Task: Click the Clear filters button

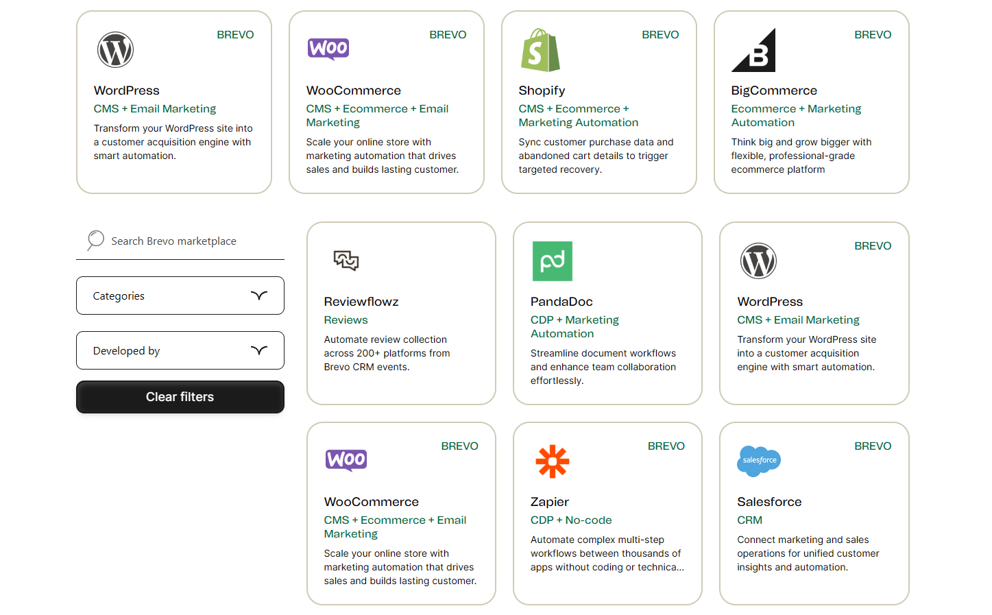Action: tap(180, 397)
